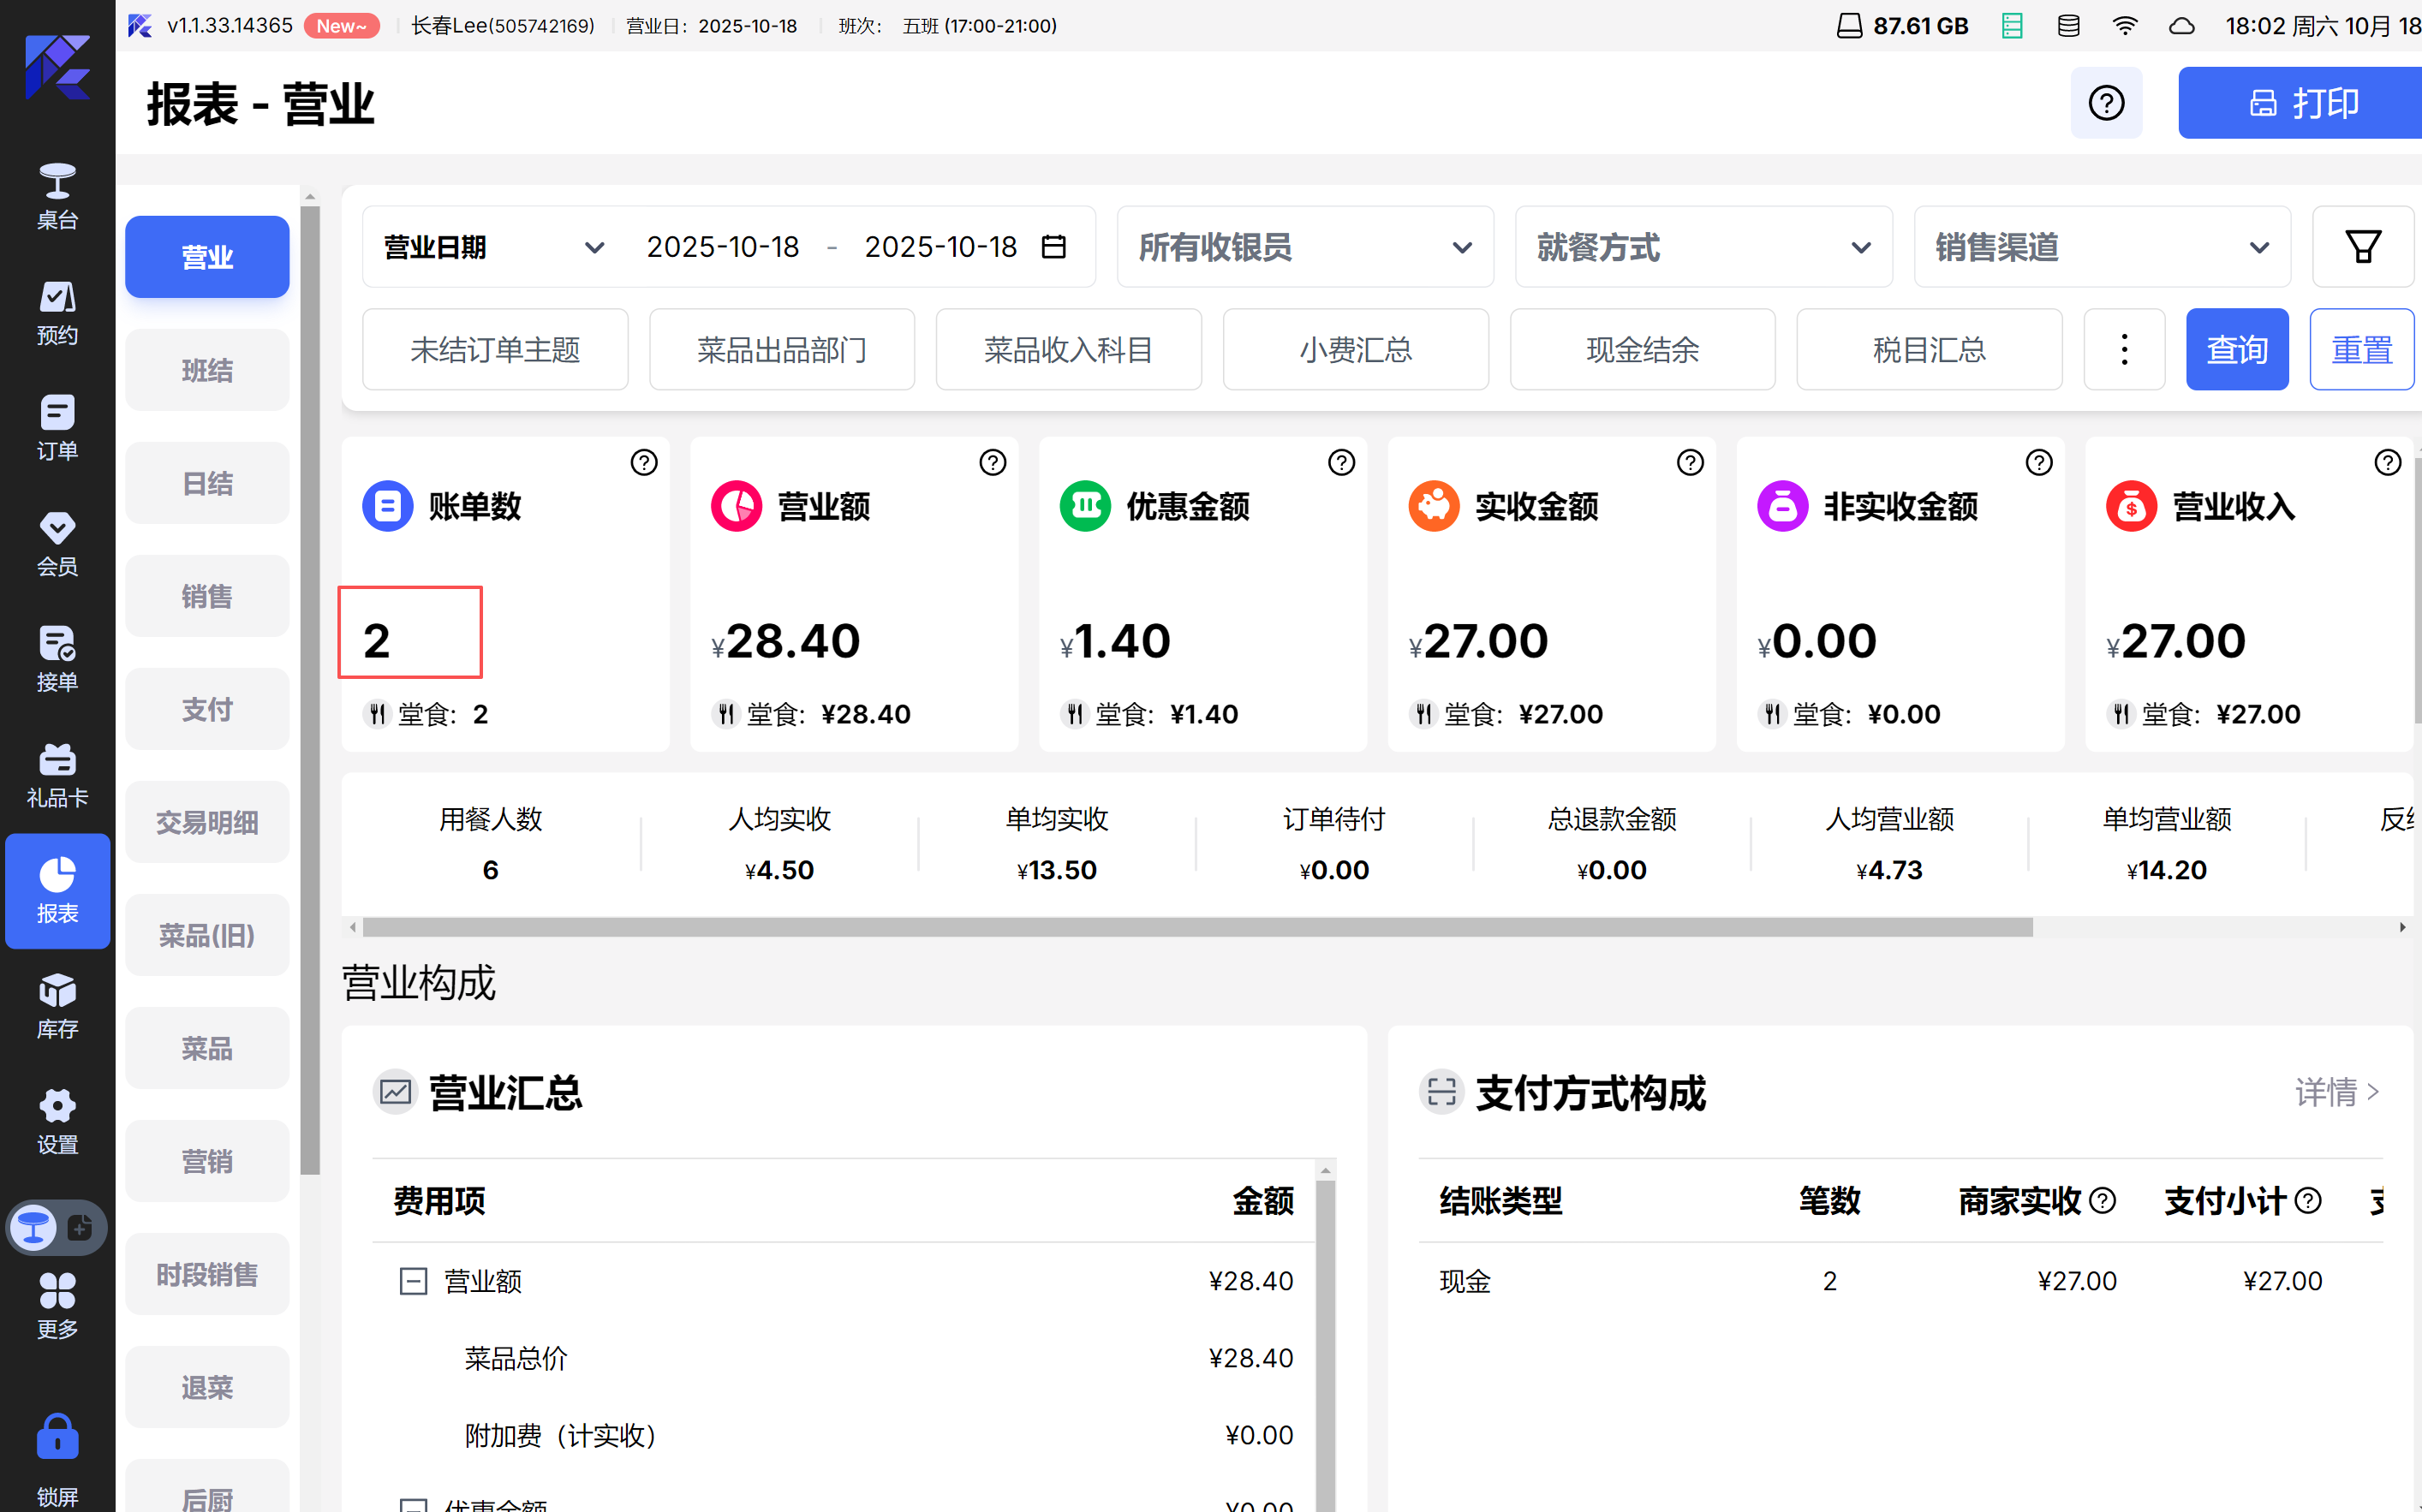Click the 查询 query button
Viewport: 2422px width, 1512px height.
click(x=2236, y=350)
